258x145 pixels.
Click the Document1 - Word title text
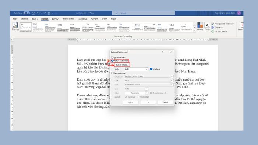[x=85, y=13]
